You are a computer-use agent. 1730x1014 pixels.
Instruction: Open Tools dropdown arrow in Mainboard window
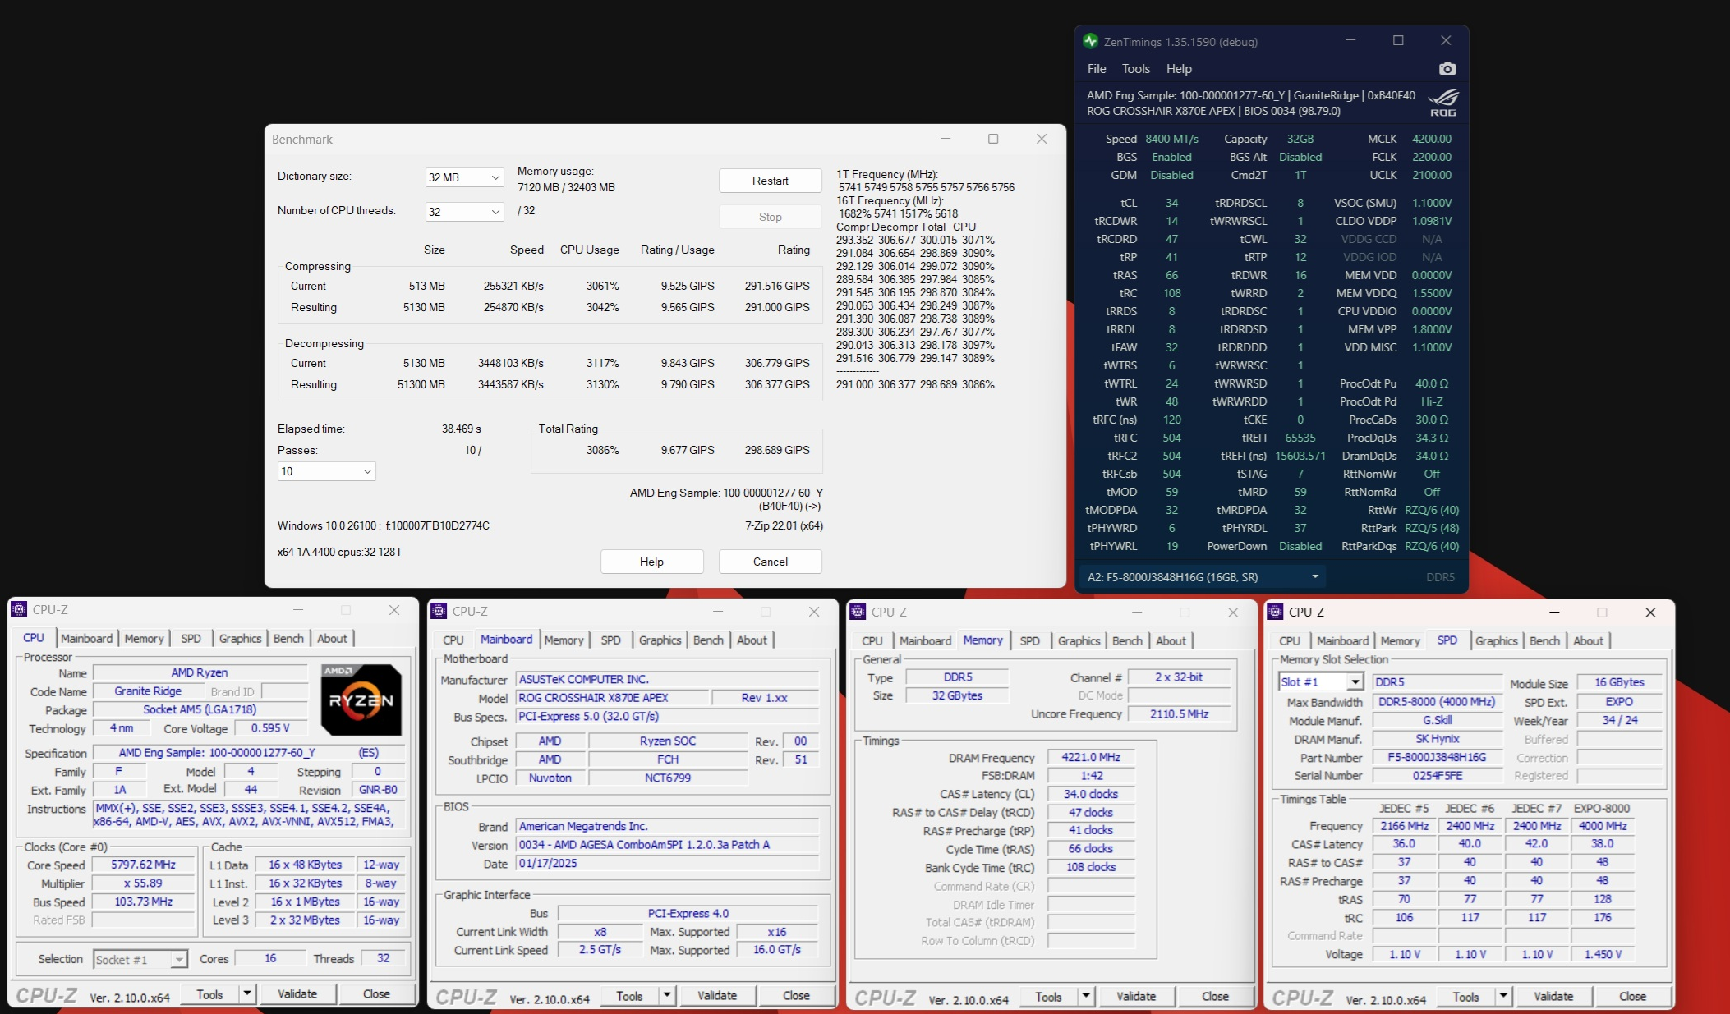tap(667, 996)
